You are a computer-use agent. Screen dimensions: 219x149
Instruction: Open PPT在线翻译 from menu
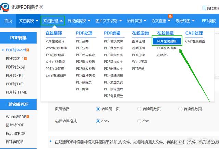(55, 69)
